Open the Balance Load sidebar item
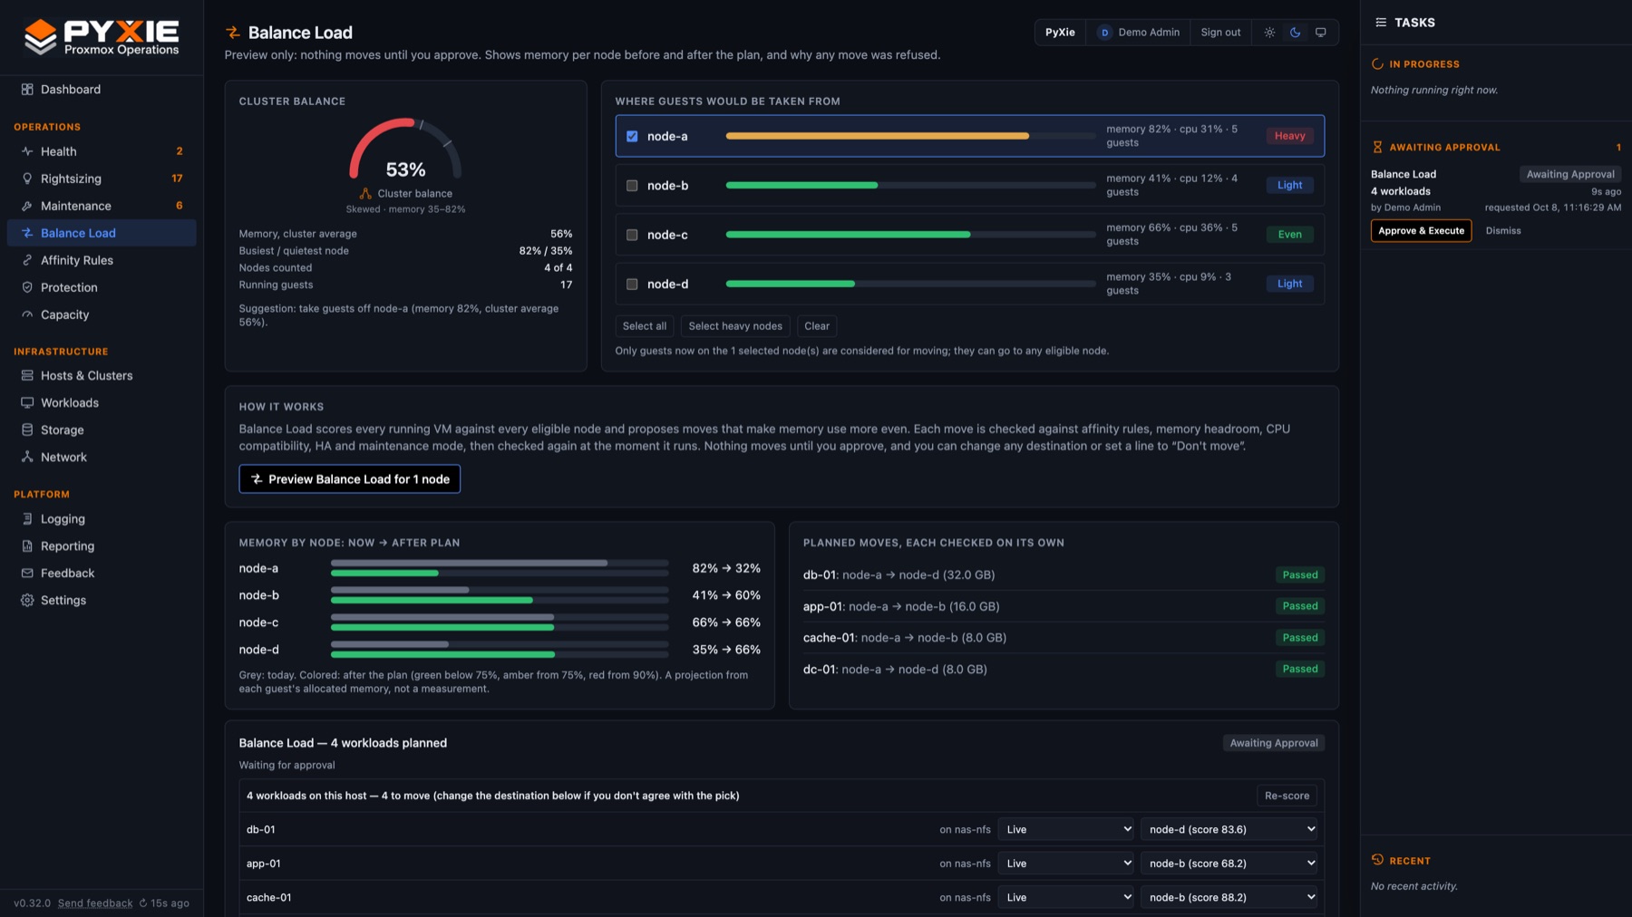Viewport: 1632px width, 917px height. [x=102, y=233]
